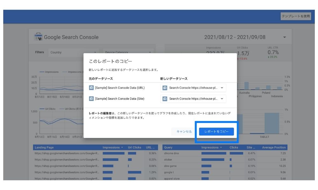This screenshot has width=318, height=190.
Task: Click the URL CTR 0.7% scorecard
Action: 273,52
